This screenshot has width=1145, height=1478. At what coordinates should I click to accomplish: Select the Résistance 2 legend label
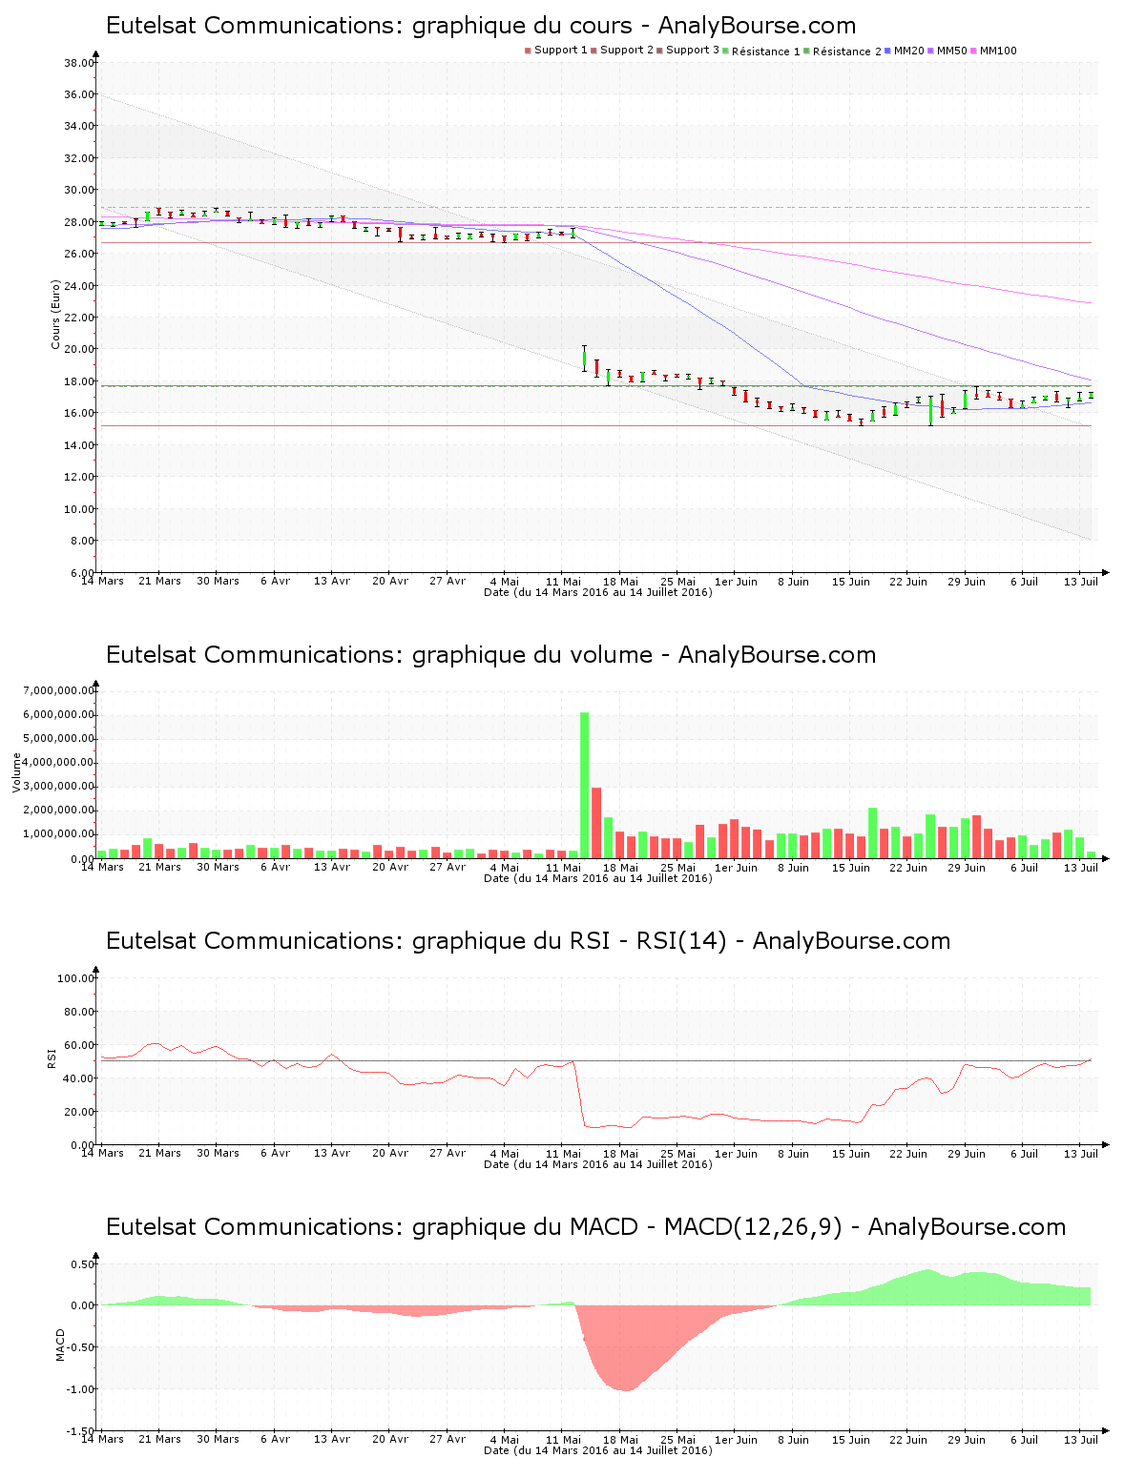847,51
